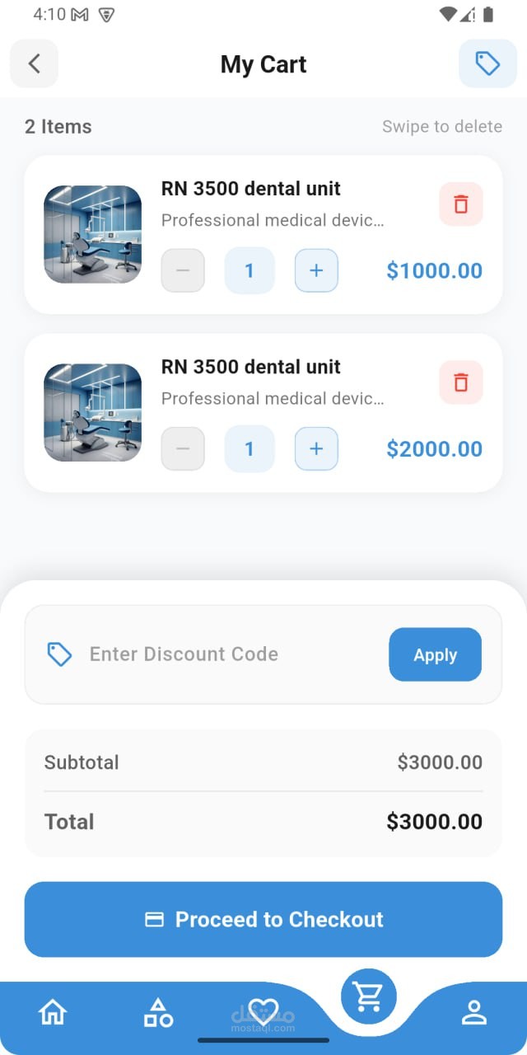Viewport: 527px width, 1055px height.
Task: Go to Home in bottom navigation
Action: point(53,1011)
